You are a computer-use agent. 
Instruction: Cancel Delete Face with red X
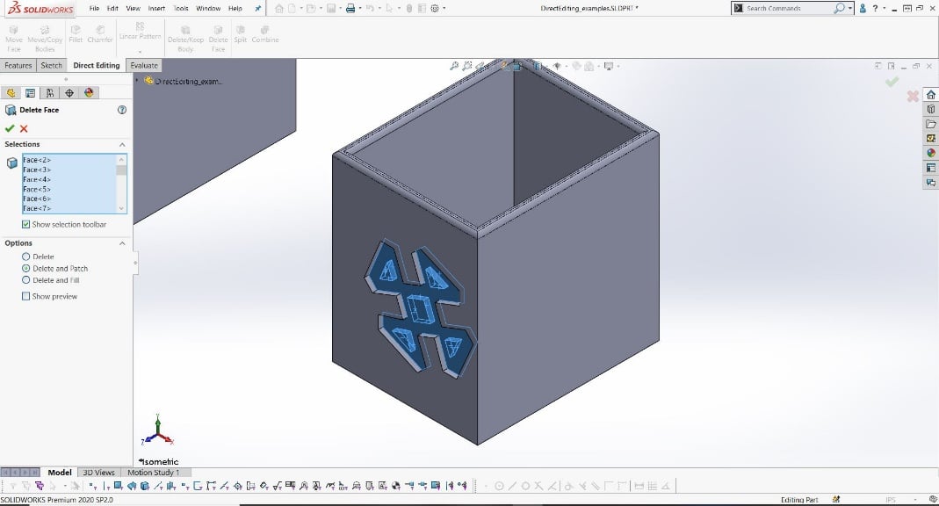24,128
